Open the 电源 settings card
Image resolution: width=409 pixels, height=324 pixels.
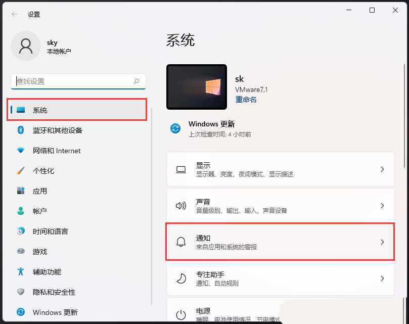pyautogui.click(x=281, y=310)
